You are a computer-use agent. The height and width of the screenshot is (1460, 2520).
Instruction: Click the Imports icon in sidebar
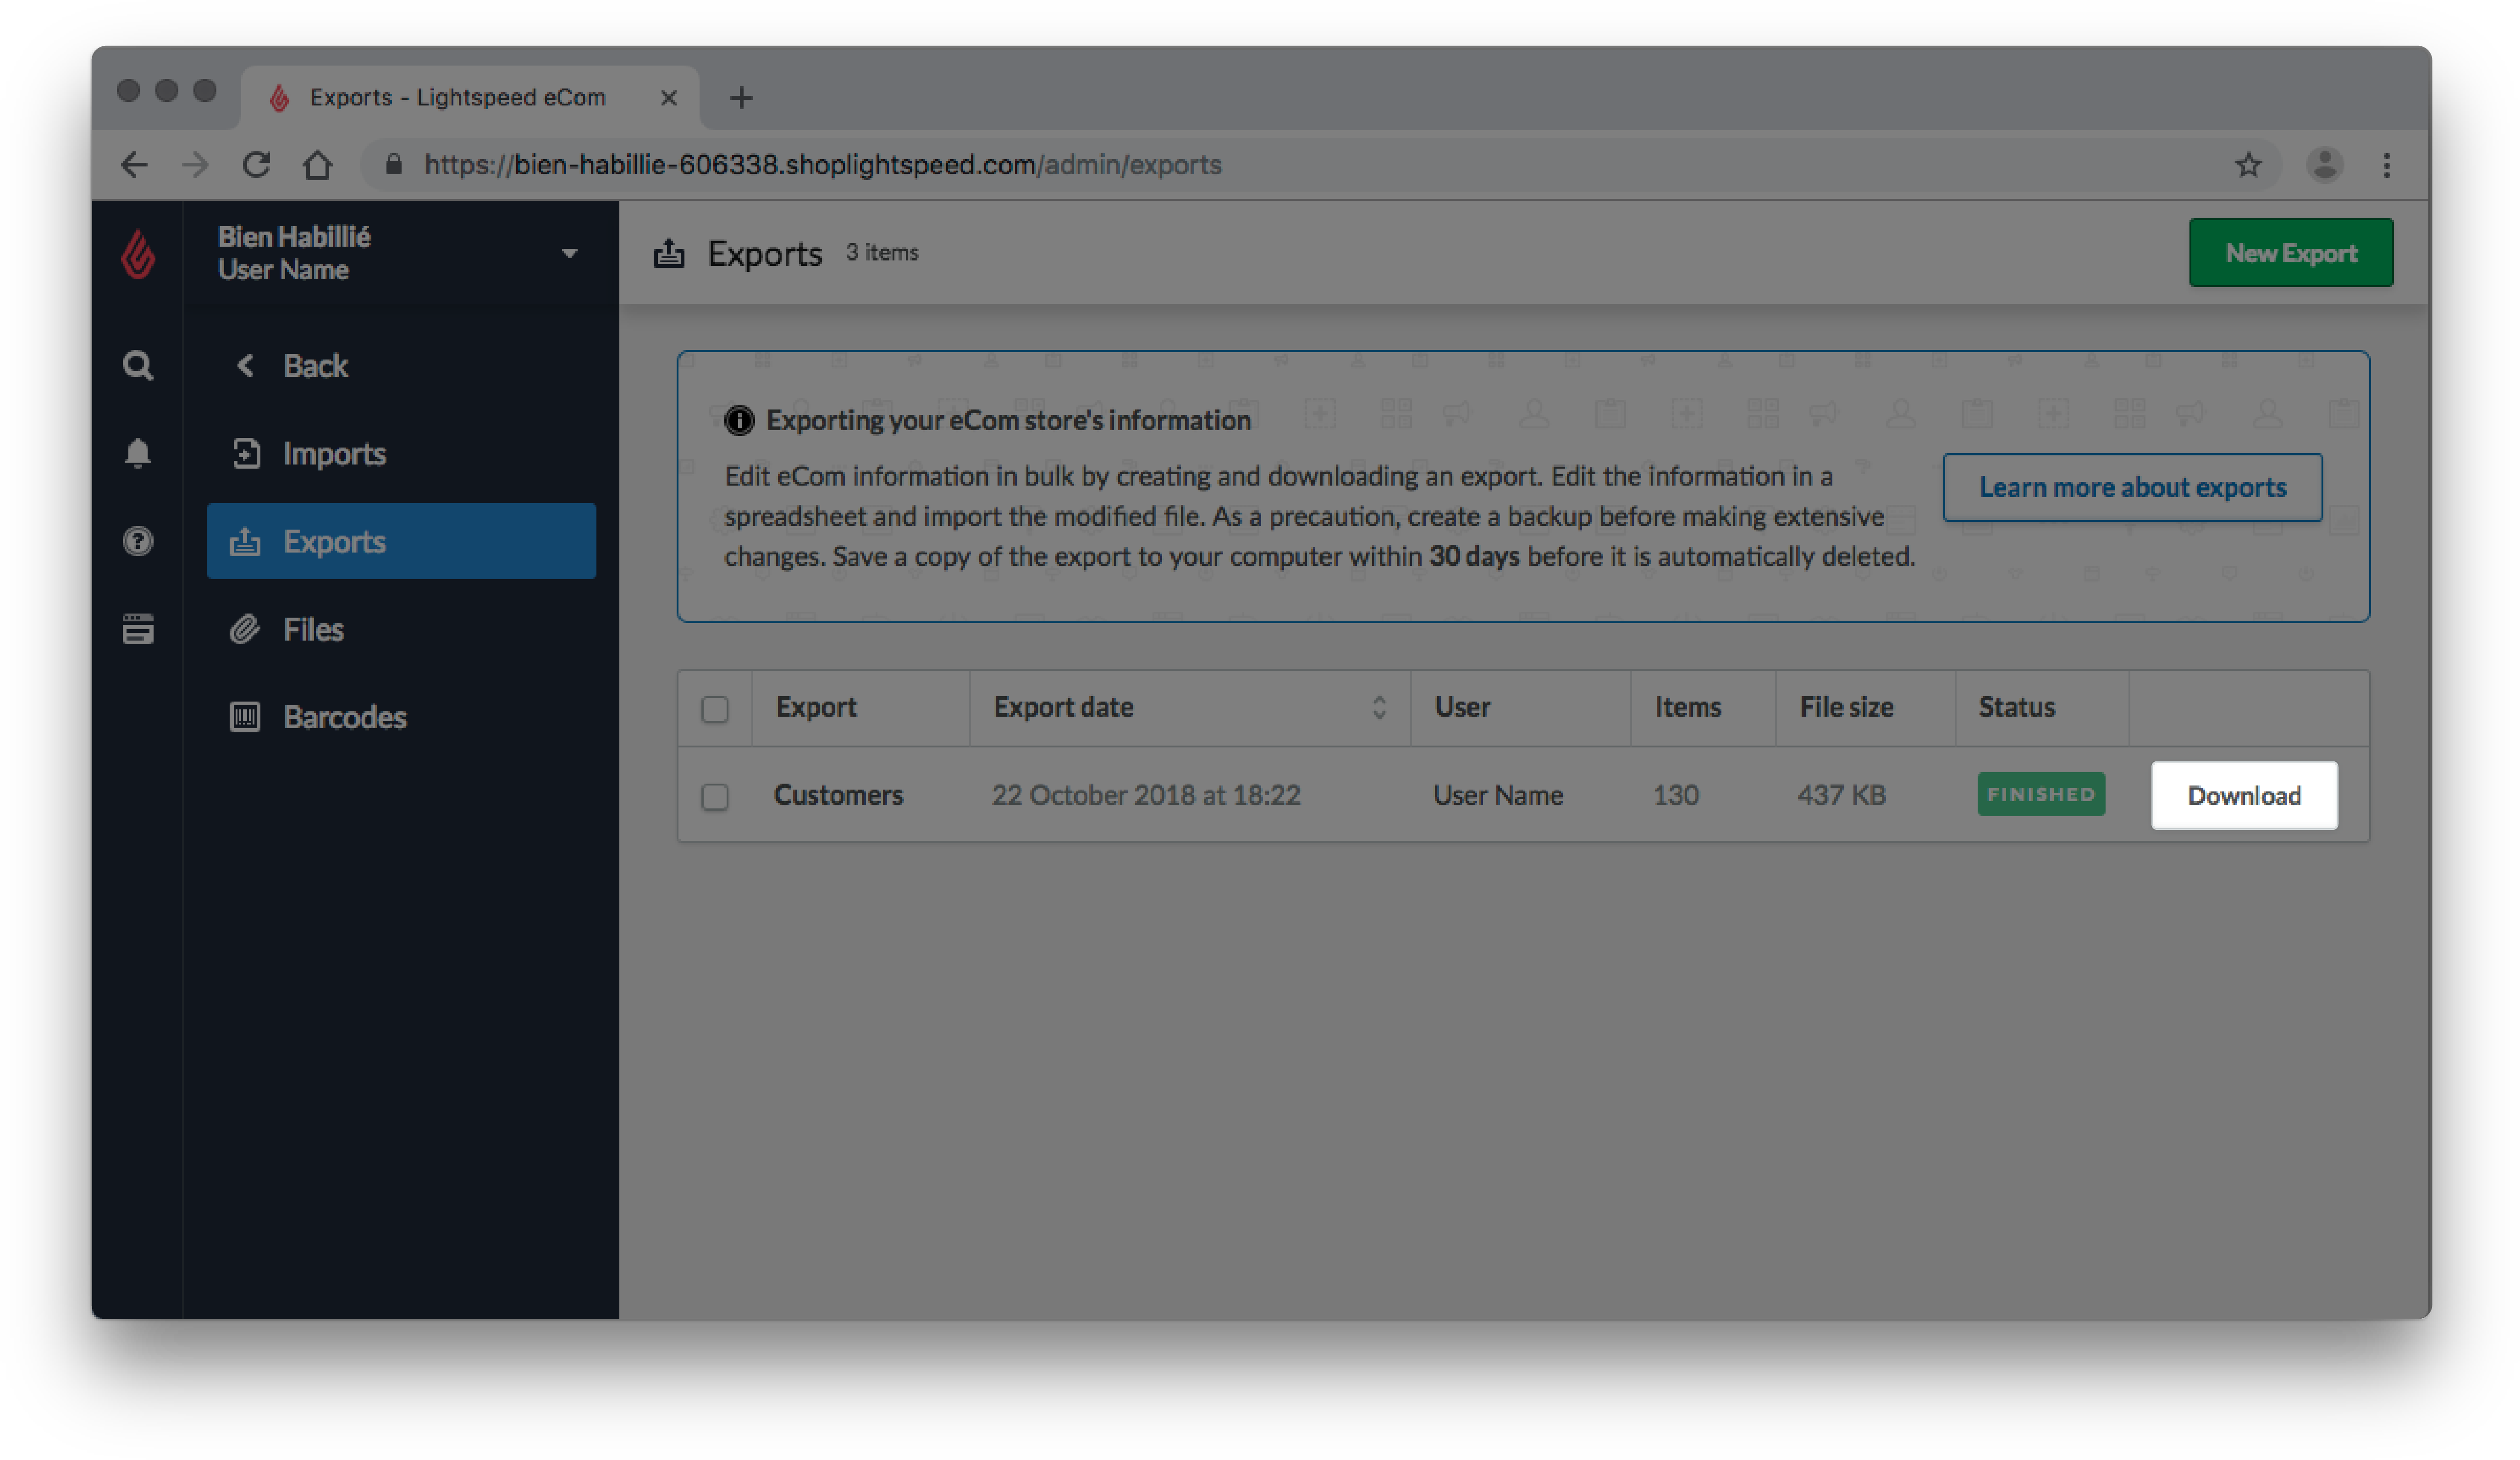(246, 453)
